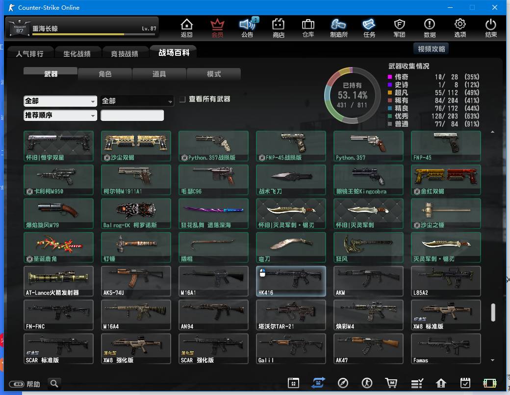Image resolution: width=510 pixels, height=395 pixels.
Task: Open the first 全部 category dropdown
Action: tap(60, 101)
